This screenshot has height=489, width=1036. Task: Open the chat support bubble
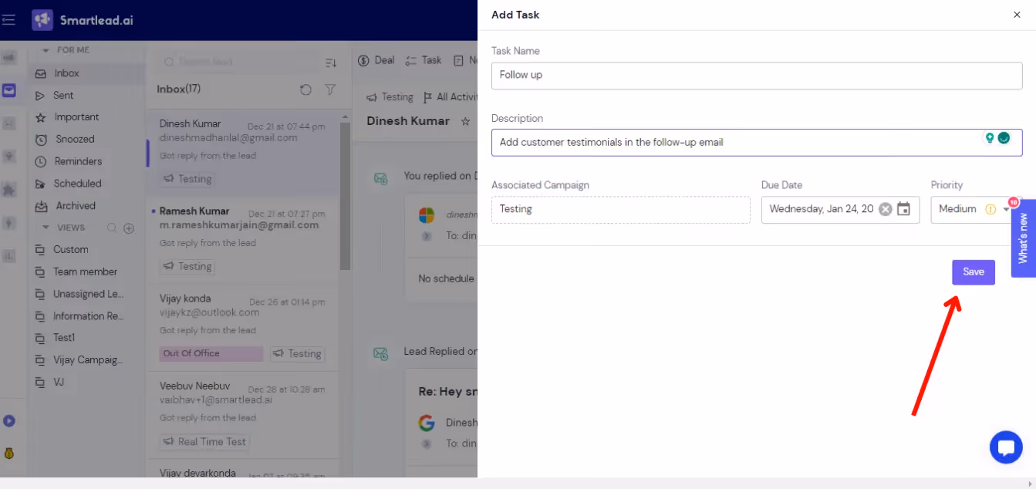coord(1006,447)
